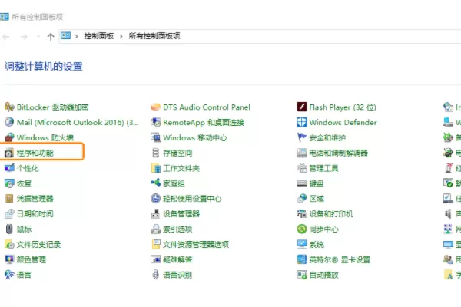Open the 家庭组 homegroup icon

(155, 183)
